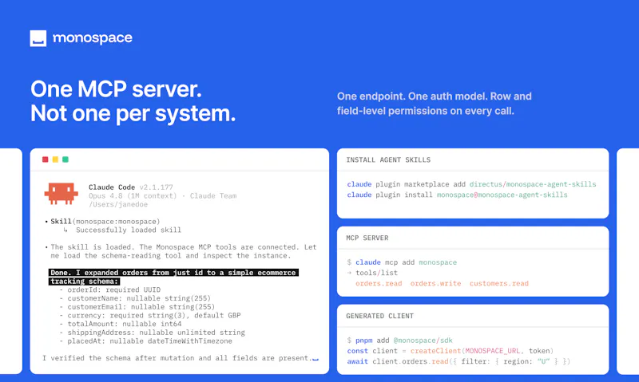Image resolution: width=639 pixels, height=382 pixels.
Task: Click the 'customers.read' tool name
Action: tap(498, 284)
